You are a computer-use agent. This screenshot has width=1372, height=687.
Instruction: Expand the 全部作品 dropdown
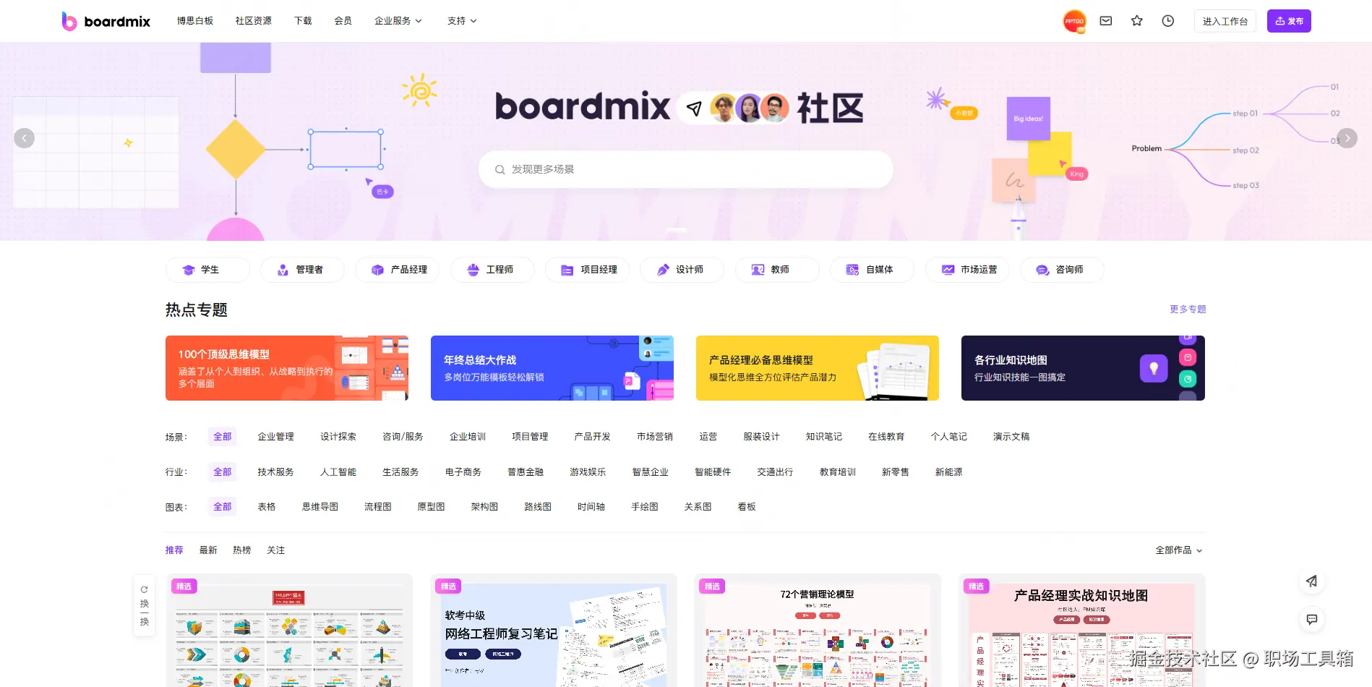[1178, 550]
